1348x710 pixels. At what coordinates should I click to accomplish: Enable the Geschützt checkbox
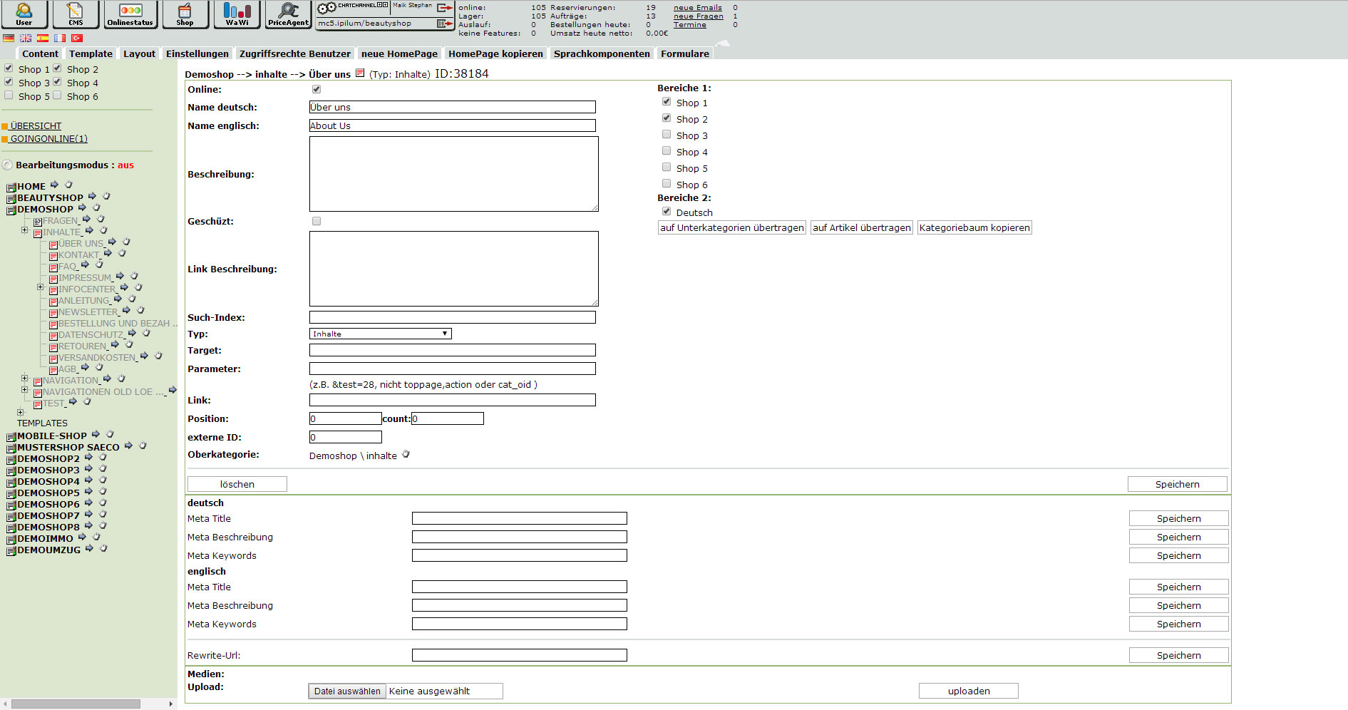317,222
